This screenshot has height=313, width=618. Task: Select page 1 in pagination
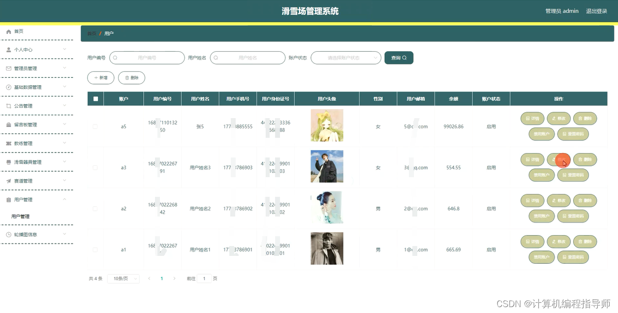pos(162,279)
